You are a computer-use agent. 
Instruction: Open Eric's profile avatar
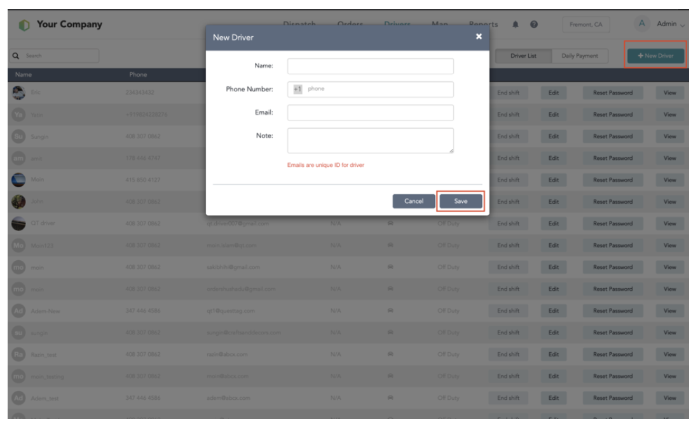18,93
